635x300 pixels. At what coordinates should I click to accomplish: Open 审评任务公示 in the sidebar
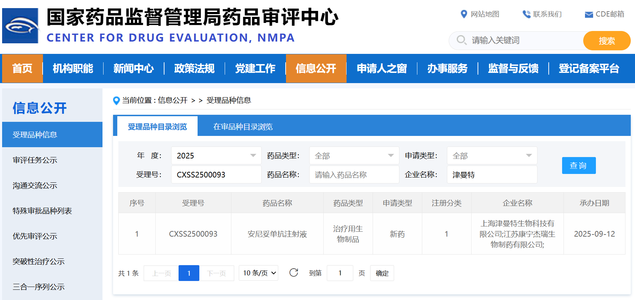coord(35,160)
